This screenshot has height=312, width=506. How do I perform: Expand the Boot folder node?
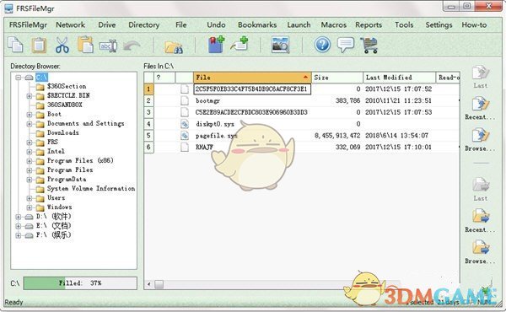[x=30, y=115]
